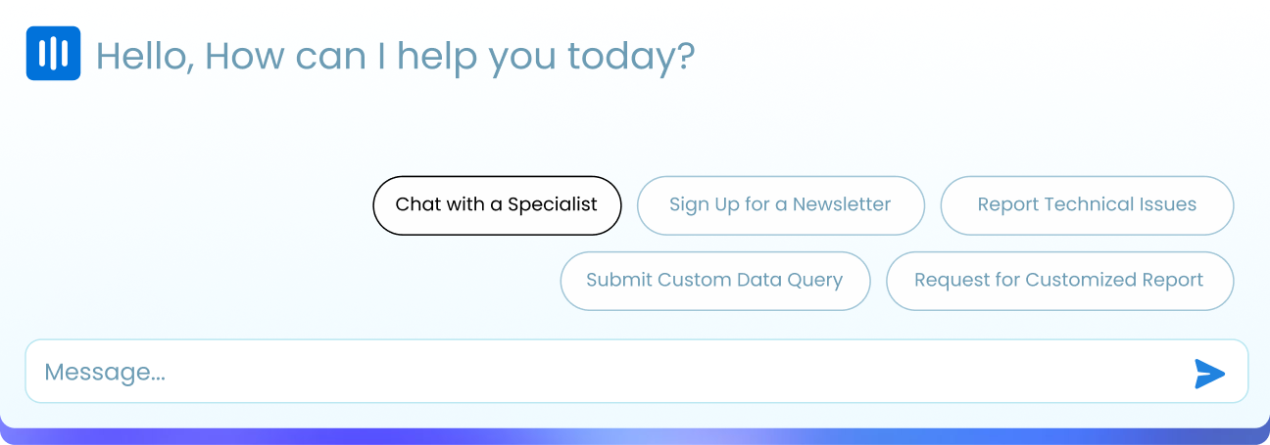Hit the submit arrow in the message bar
The width and height of the screenshot is (1270, 445).
1209,373
